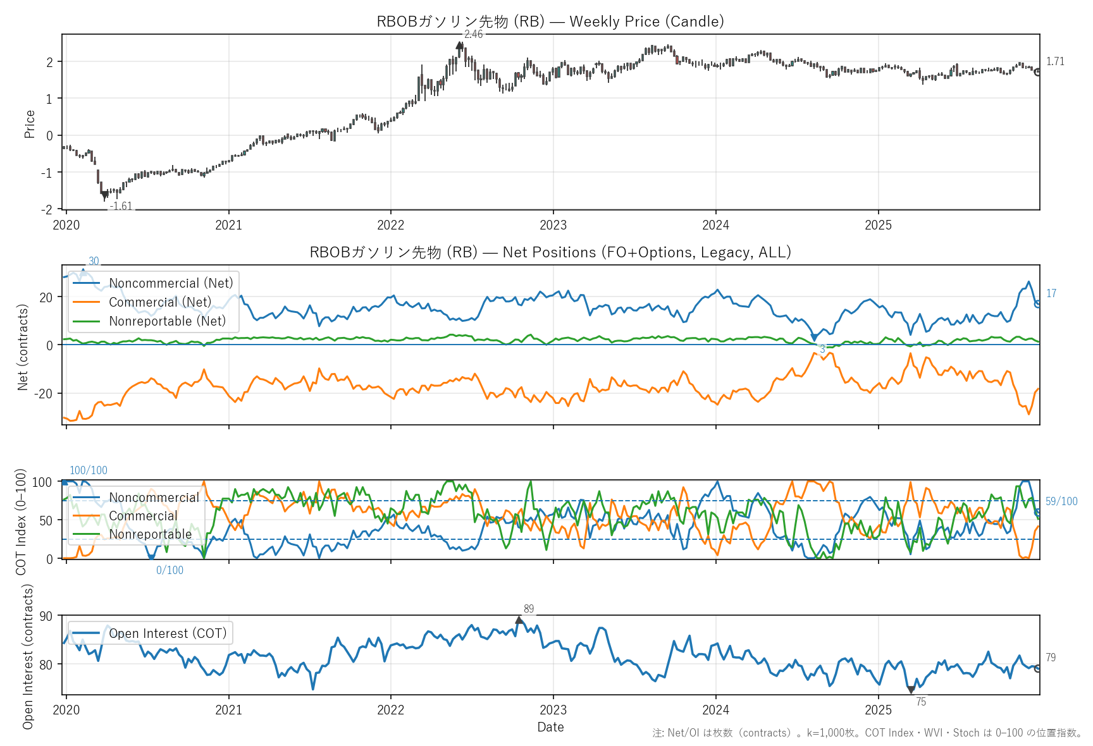Click the Noncommercial net low marker labeled 3
Viewport: 1093px width, 746px height.
[814, 338]
